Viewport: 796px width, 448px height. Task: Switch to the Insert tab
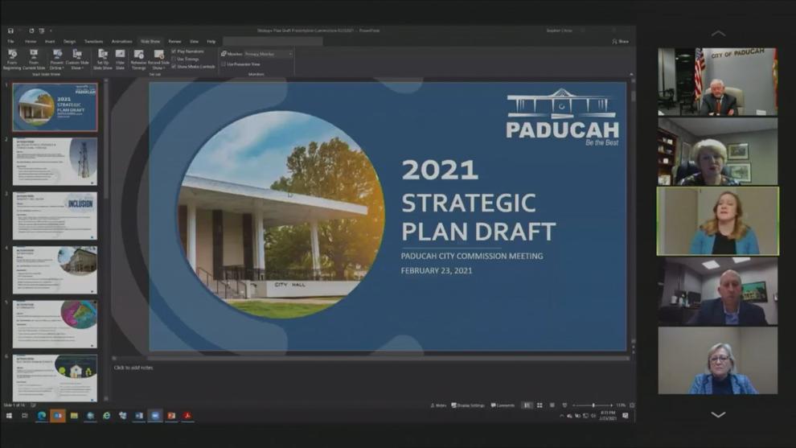(50, 41)
